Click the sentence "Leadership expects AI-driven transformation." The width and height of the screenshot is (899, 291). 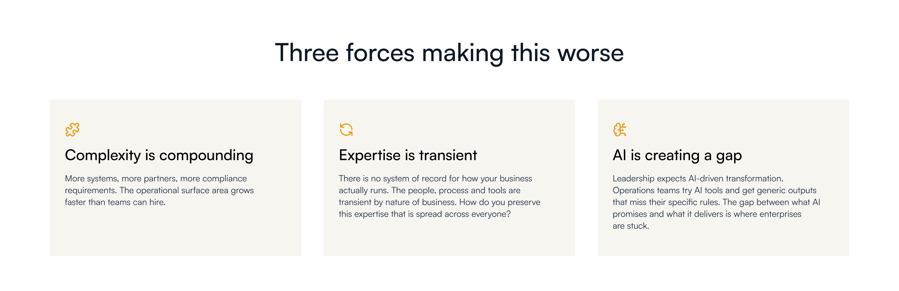(x=698, y=179)
